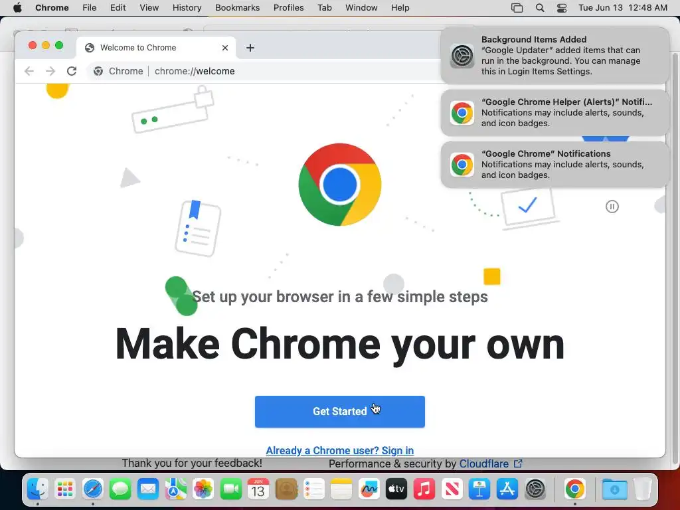Open Spotlight search in the menu bar
This screenshot has height=510, width=680.
pyautogui.click(x=539, y=8)
